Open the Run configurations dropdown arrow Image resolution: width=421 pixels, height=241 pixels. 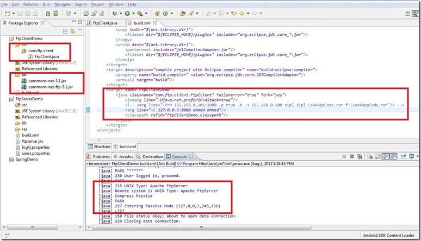pyautogui.click(x=133, y=14)
